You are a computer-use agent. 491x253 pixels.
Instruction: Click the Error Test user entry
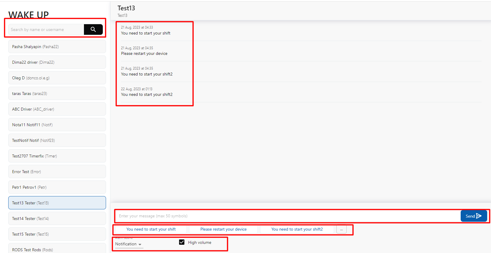(57, 172)
